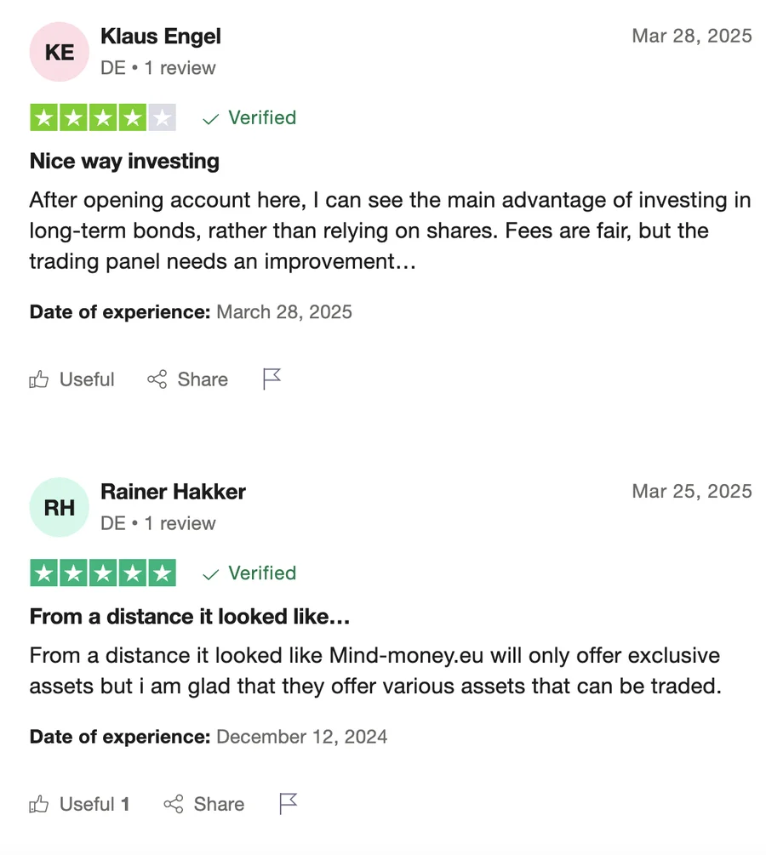The width and height of the screenshot is (766, 855).
Task: Flag Klaus Engel's review
Action: pos(272,379)
